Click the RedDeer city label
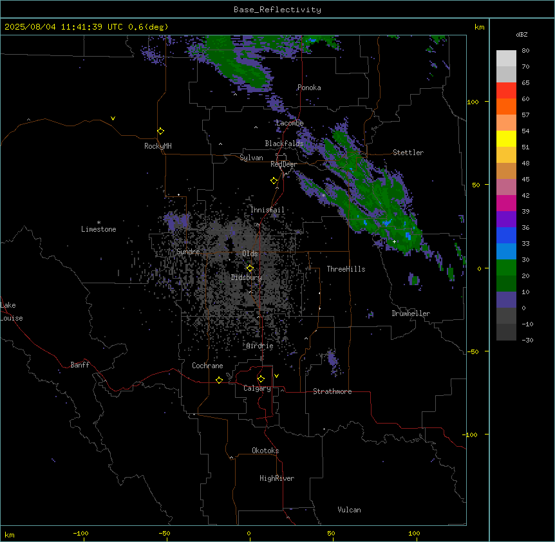 point(283,164)
